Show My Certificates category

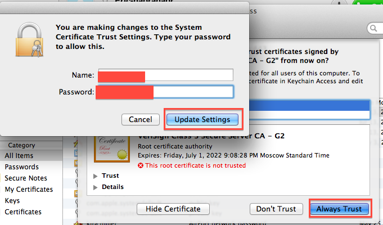click(x=29, y=190)
